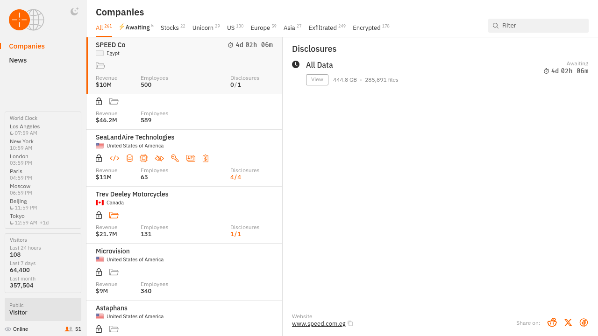Copy website address with copy icon
598x336 pixels.
pyautogui.click(x=350, y=324)
